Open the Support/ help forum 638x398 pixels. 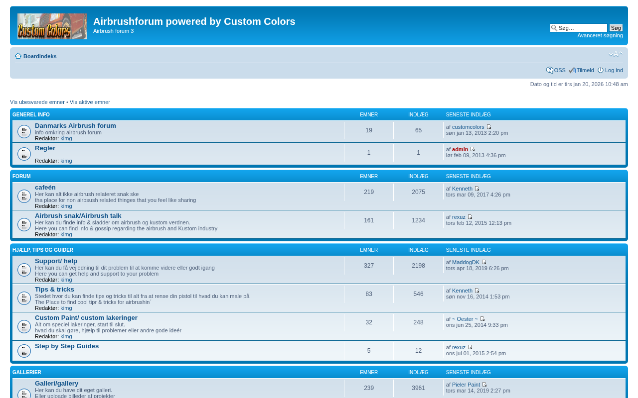(x=56, y=261)
